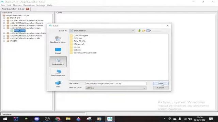Select the 'Ten komputer' sidebar shortcut

tap(58, 73)
